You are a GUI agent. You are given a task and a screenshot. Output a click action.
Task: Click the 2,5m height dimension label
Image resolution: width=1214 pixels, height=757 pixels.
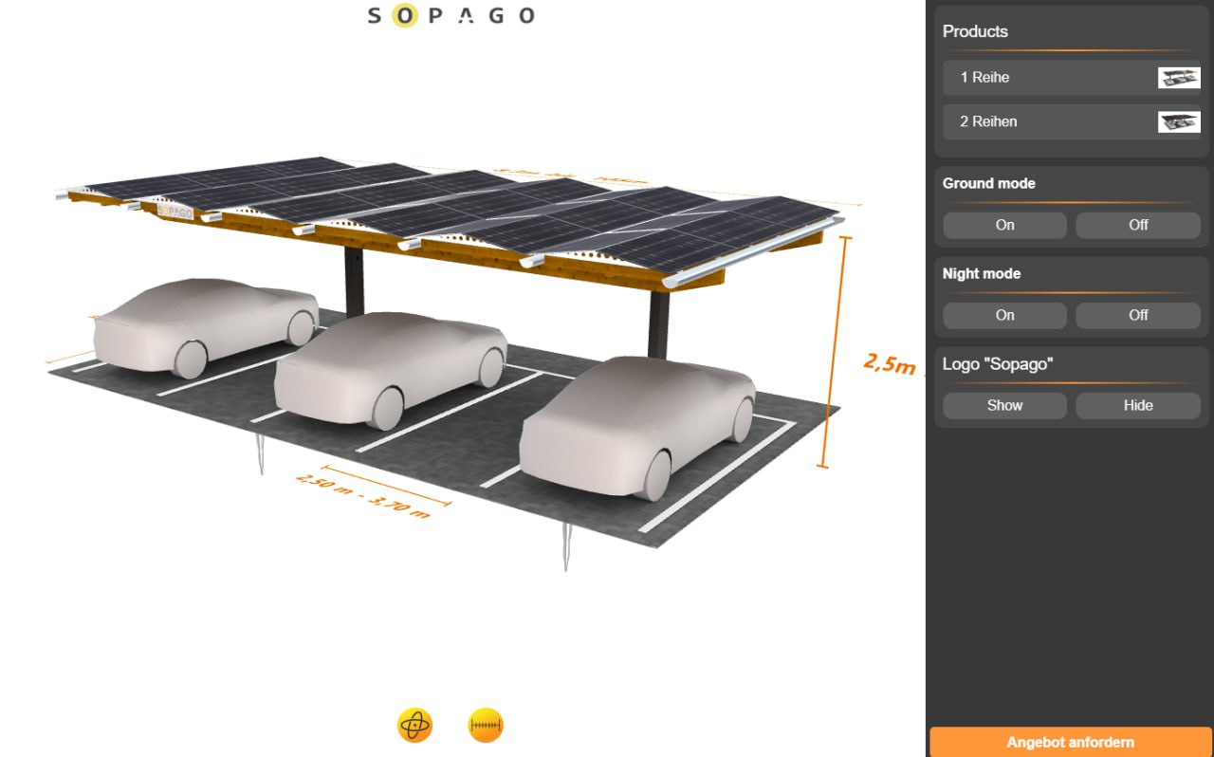click(890, 362)
